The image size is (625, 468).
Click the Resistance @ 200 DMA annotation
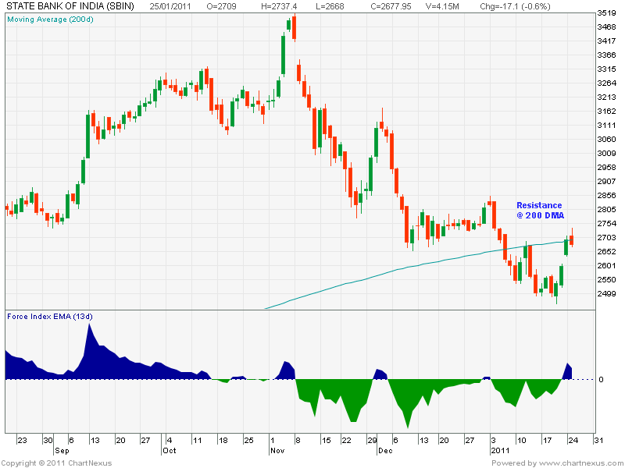[x=540, y=210]
